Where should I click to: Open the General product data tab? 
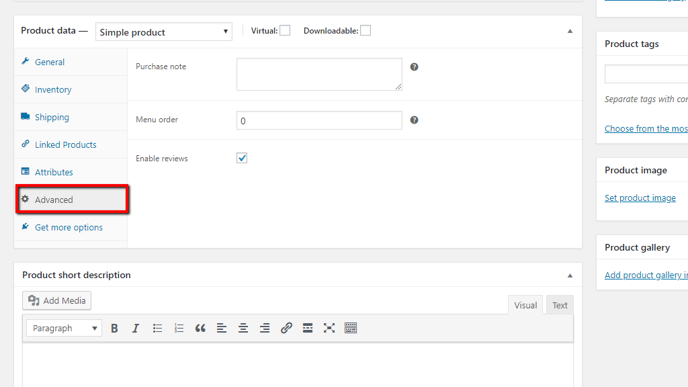(x=71, y=62)
